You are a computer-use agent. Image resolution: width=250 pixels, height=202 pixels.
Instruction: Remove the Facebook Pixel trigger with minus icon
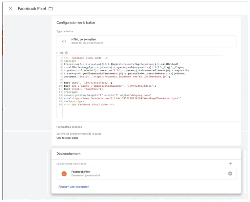230,174
